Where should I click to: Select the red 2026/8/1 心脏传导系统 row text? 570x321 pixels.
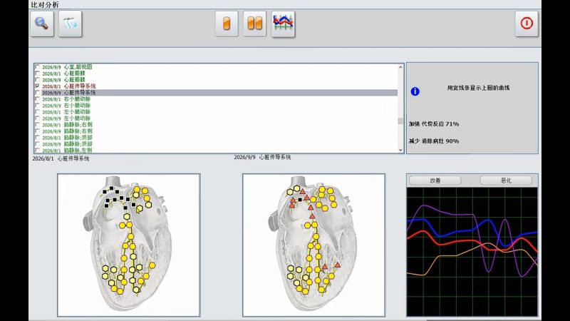pyautogui.click(x=68, y=86)
